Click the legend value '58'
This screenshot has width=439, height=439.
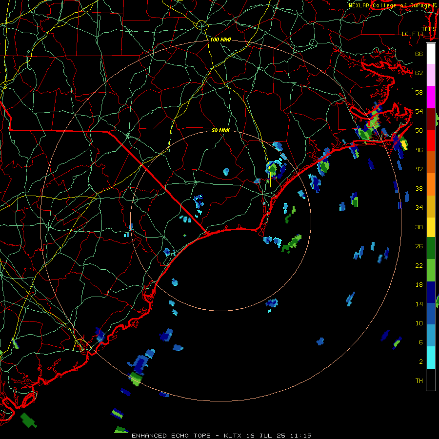(419, 92)
